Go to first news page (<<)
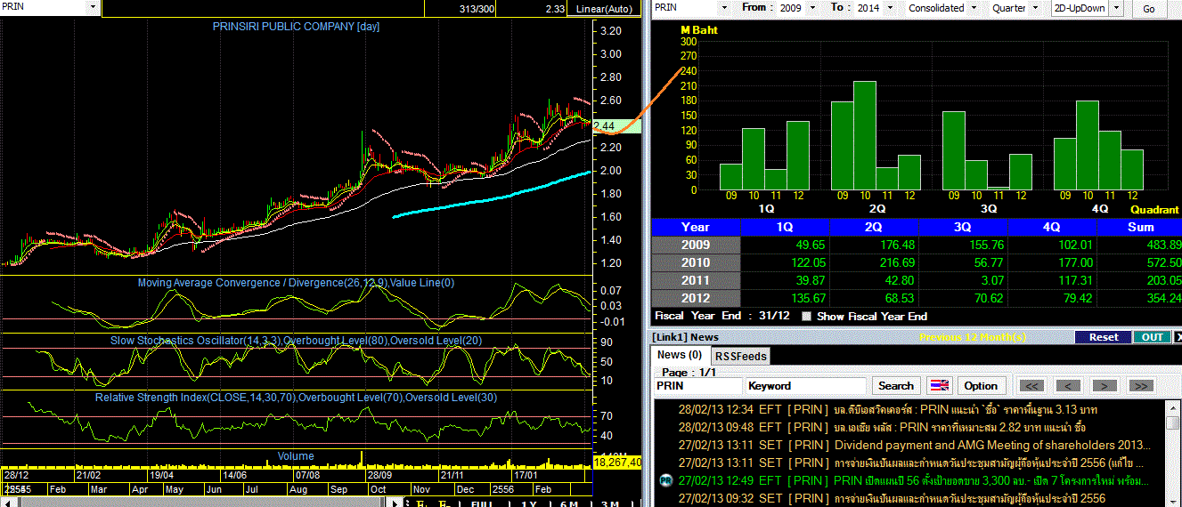This screenshot has height=507, width=1182. click(1031, 385)
